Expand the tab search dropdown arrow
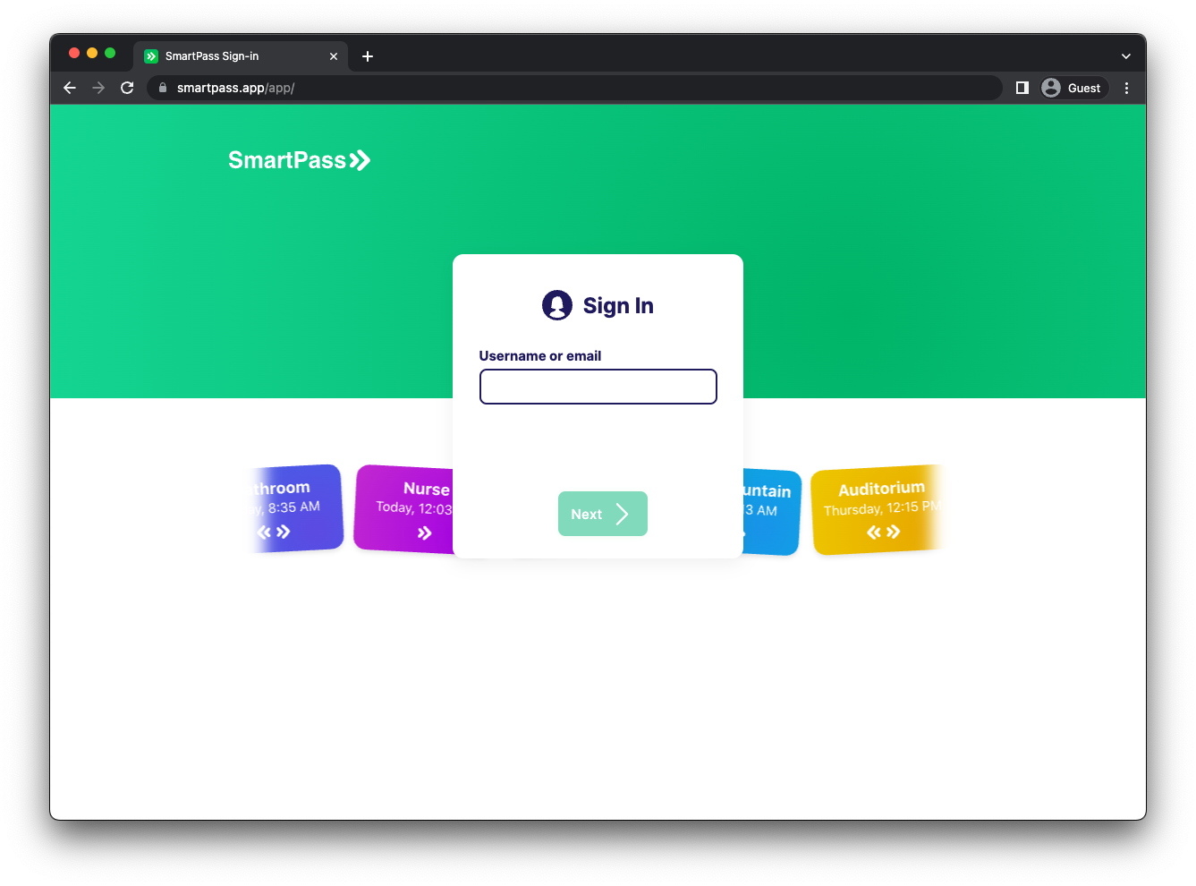Screen dimensions: 1196x886 pyautogui.click(x=1125, y=56)
